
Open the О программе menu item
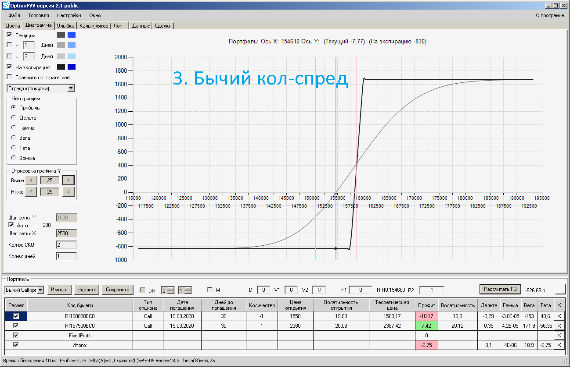(x=550, y=15)
